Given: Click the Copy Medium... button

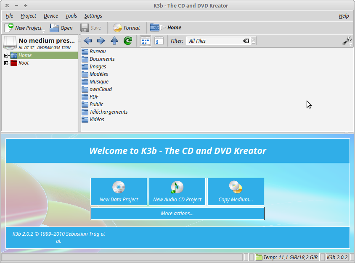Looking at the screenshot, I should (236, 192).
